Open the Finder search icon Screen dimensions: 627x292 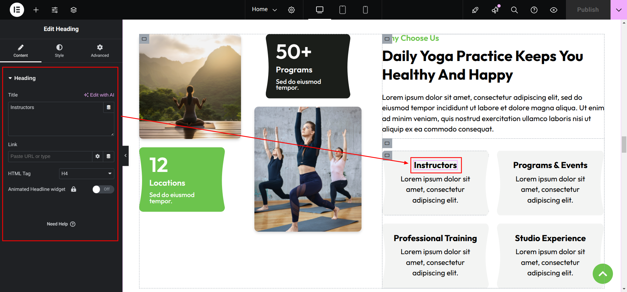[x=514, y=10]
